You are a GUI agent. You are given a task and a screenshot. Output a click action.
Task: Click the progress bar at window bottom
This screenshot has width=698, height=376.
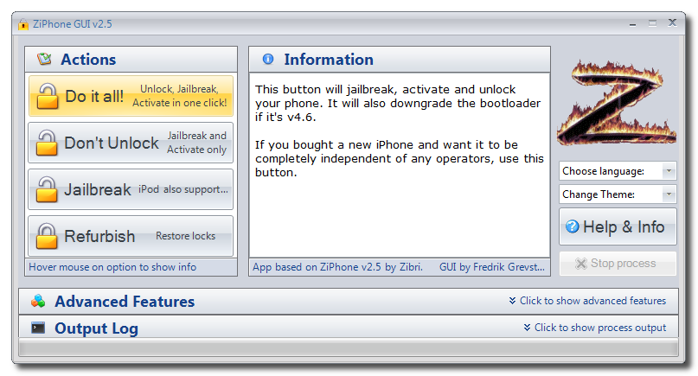(x=349, y=347)
